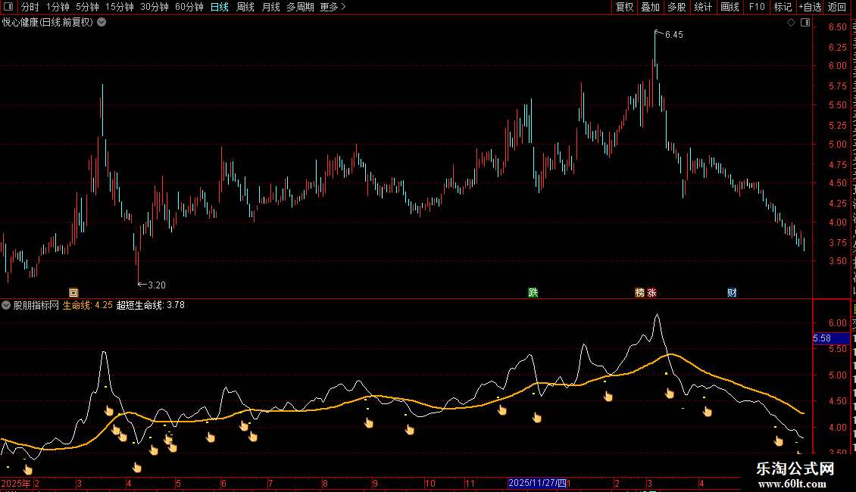Click the blue 财 marker badge
The height and width of the screenshot is (492, 856).
pyautogui.click(x=732, y=292)
